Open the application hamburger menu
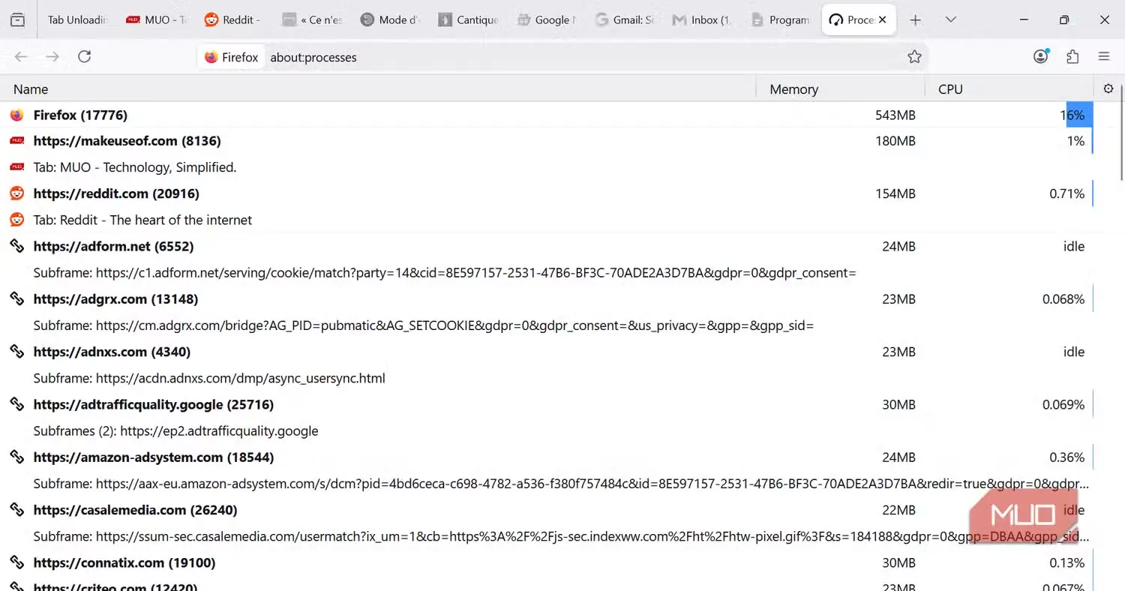Screen dimensions: 1125x591 click(1104, 57)
